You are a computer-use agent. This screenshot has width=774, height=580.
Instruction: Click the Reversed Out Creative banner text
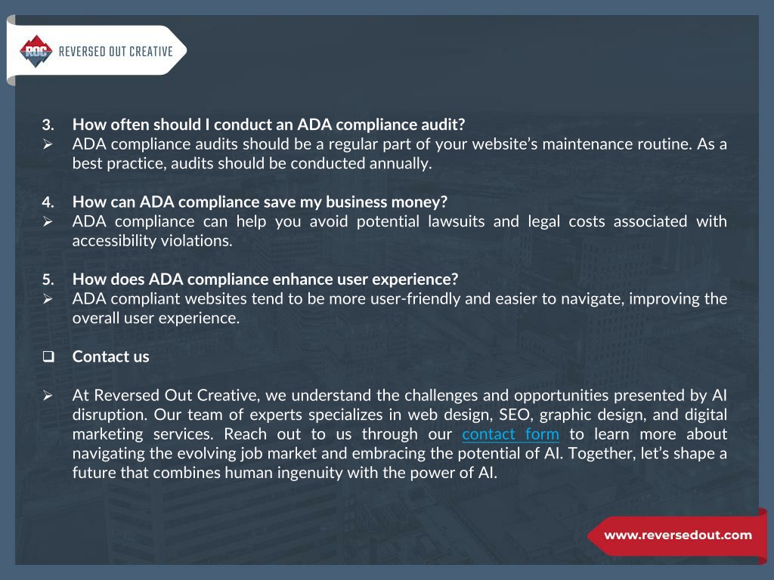116,51
